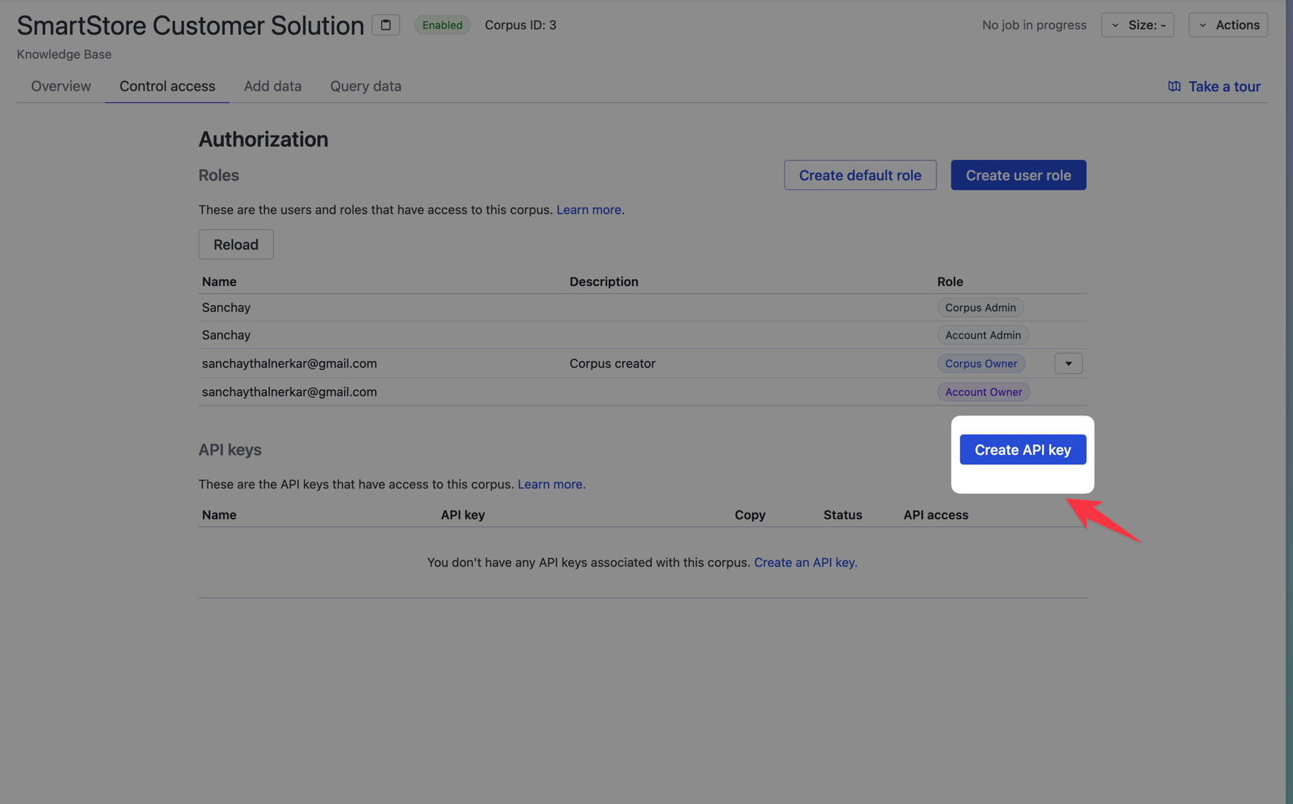Expand the Corpus Owner row dropdown arrow
The width and height of the screenshot is (1293, 804).
1068,363
